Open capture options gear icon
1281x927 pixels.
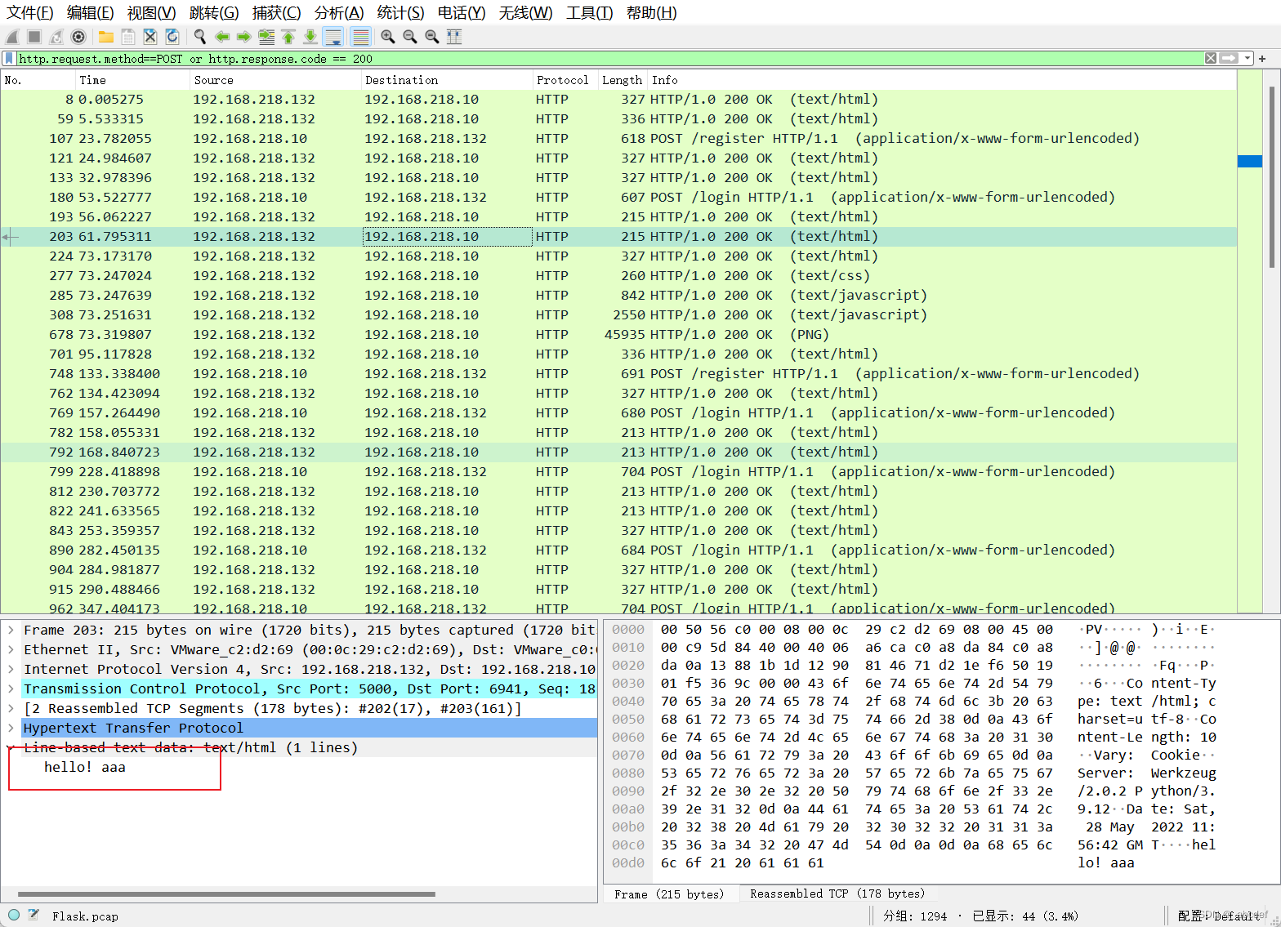78,37
